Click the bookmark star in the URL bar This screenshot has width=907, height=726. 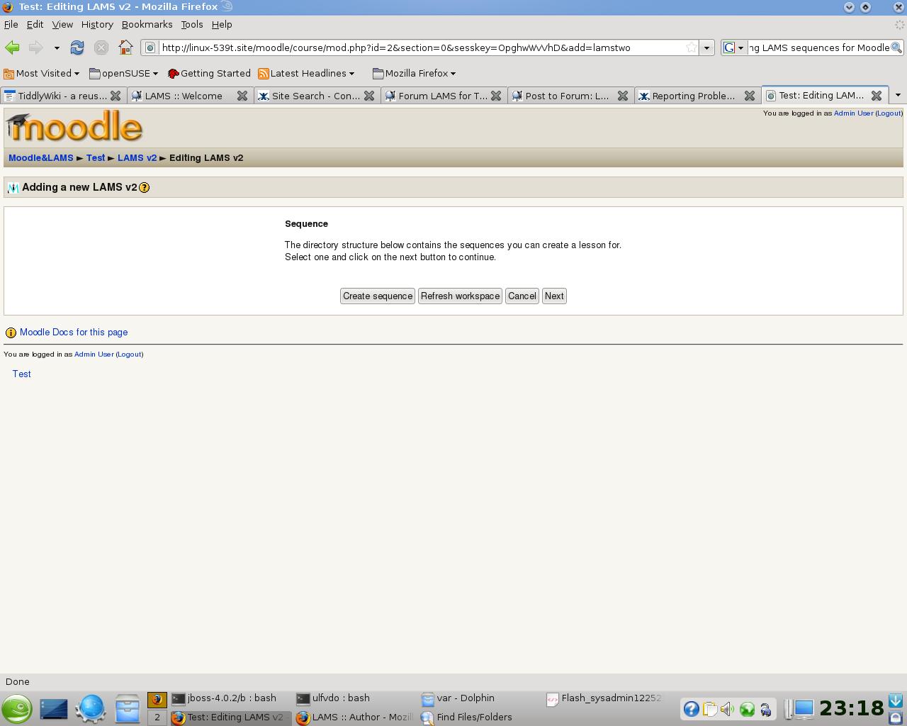pos(691,48)
